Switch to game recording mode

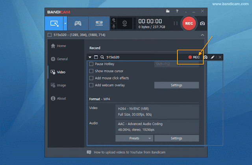(78, 23)
